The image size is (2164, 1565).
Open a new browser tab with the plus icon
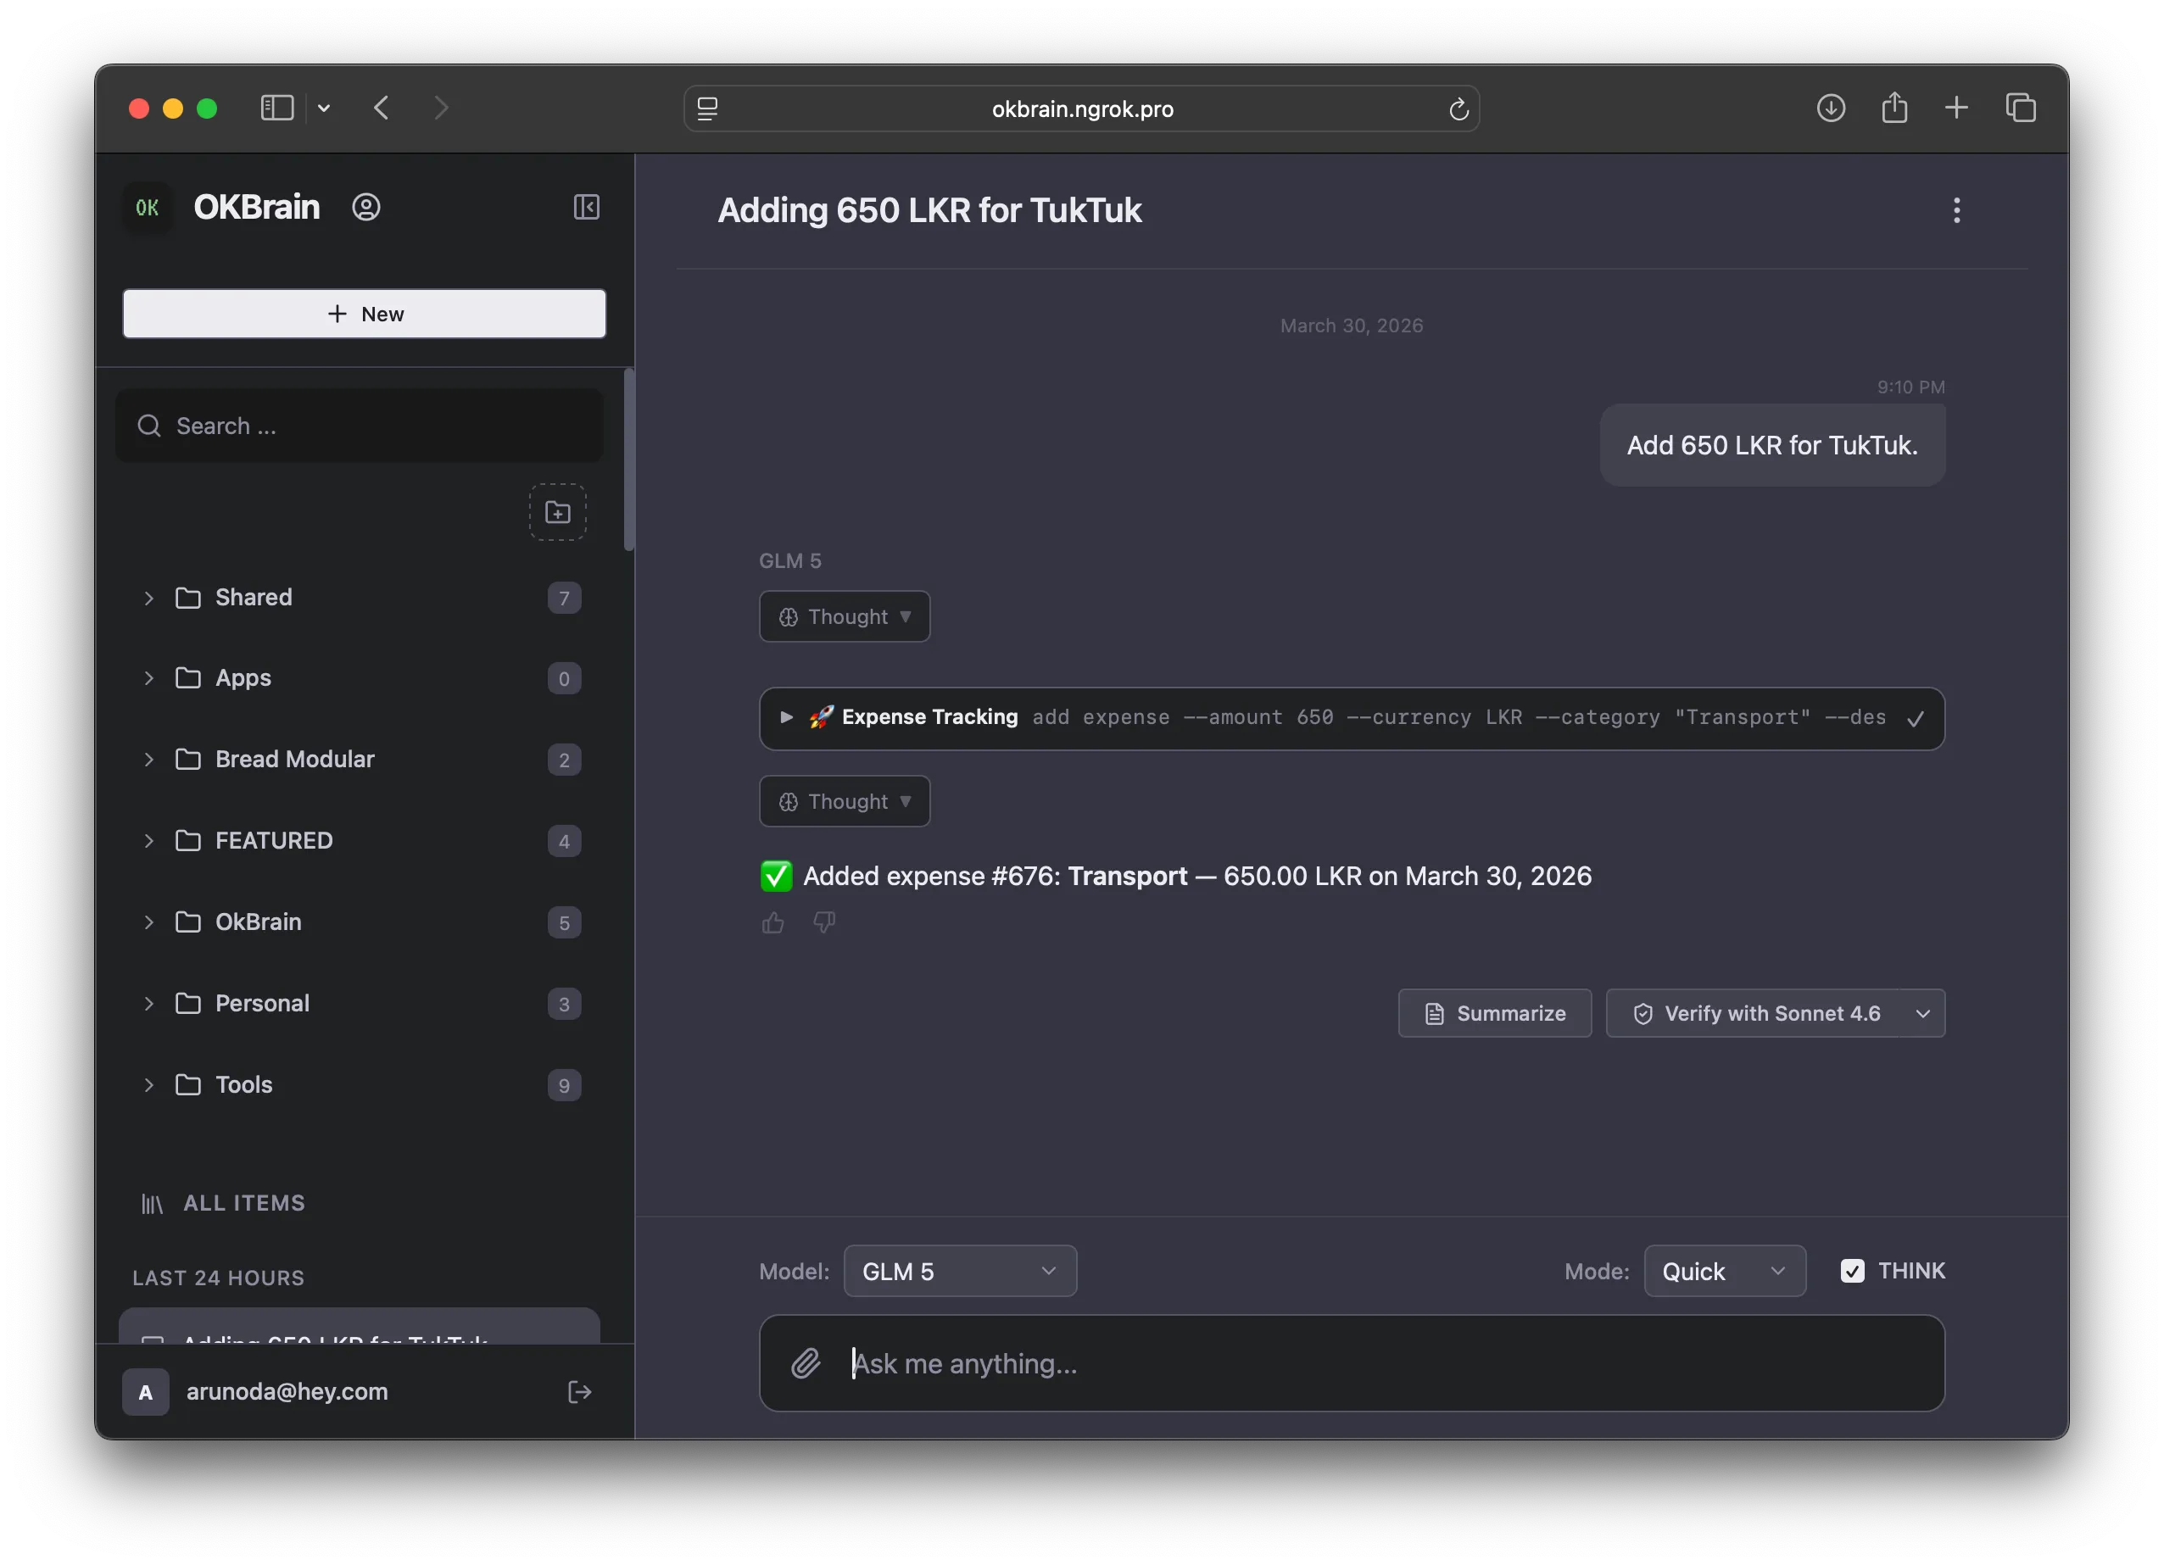[x=1957, y=108]
